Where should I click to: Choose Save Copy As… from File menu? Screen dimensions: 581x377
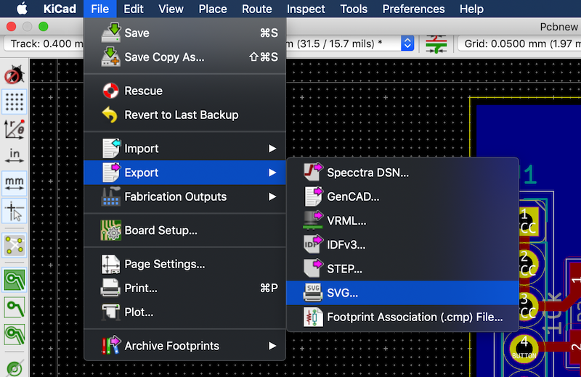click(x=184, y=57)
